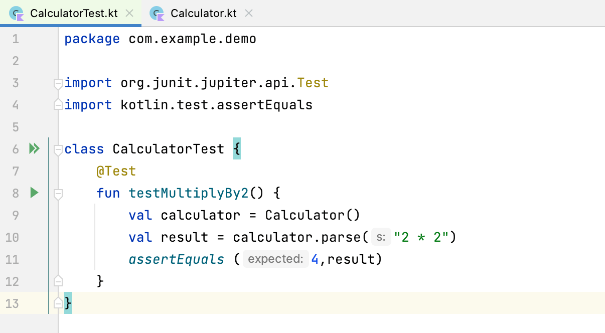Viewport: 605px width, 333px height.
Task: Close the Calculator.kt tab
Action: (x=248, y=14)
